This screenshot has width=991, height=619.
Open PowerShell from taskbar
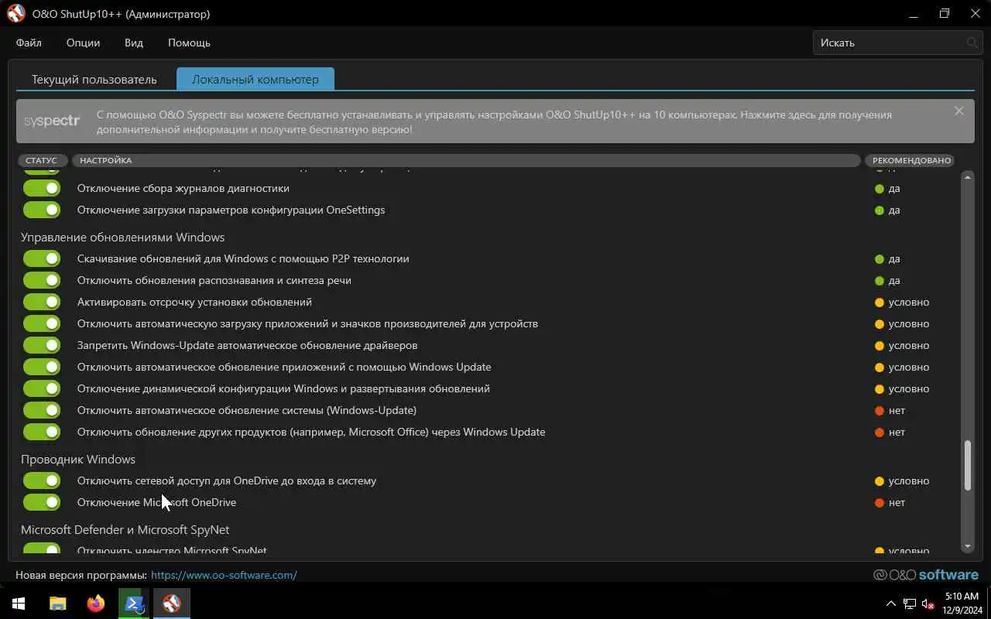(x=133, y=604)
